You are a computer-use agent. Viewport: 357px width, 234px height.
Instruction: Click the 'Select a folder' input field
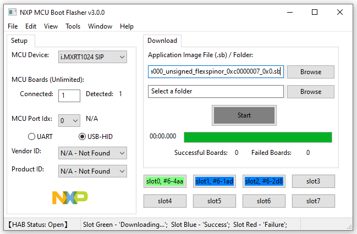[216, 91]
